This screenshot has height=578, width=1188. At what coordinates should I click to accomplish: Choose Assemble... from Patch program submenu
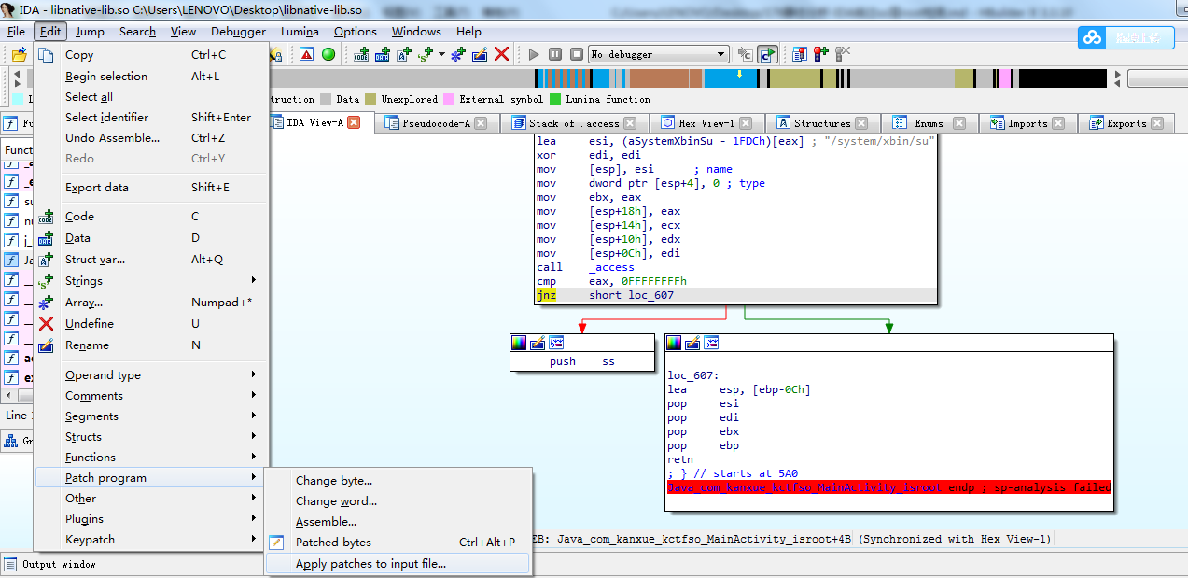click(398, 521)
